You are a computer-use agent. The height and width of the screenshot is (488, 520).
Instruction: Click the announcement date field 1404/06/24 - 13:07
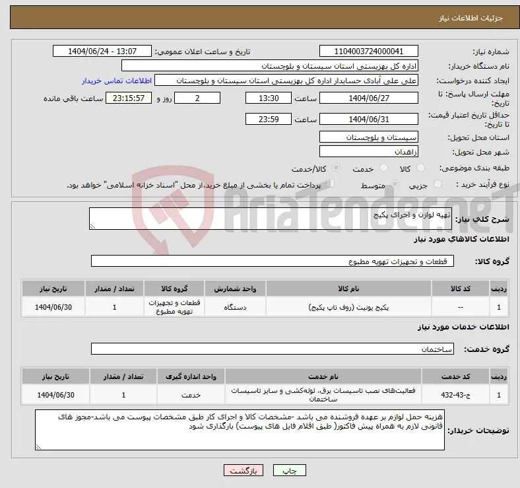pos(102,51)
